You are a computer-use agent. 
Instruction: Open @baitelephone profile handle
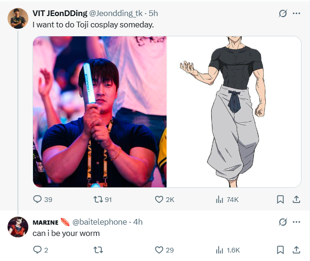click(x=100, y=222)
